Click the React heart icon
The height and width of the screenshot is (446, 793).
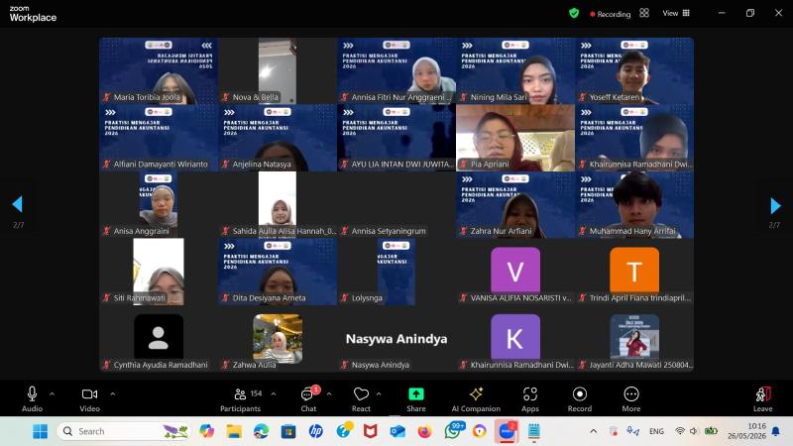pos(361,393)
